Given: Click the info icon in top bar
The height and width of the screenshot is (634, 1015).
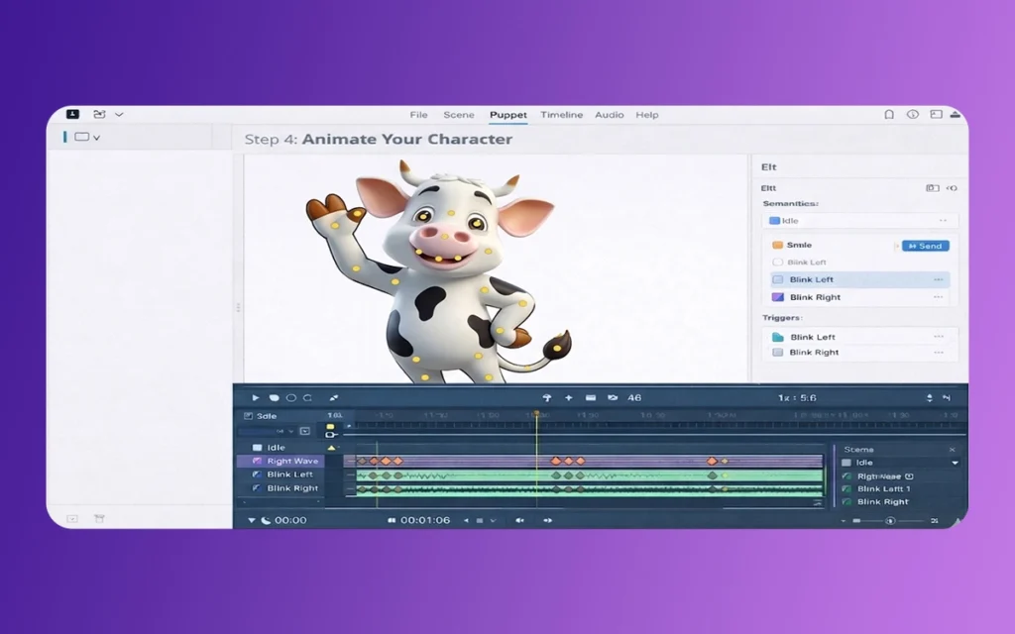Looking at the screenshot, I should click(x=912, y=115).
